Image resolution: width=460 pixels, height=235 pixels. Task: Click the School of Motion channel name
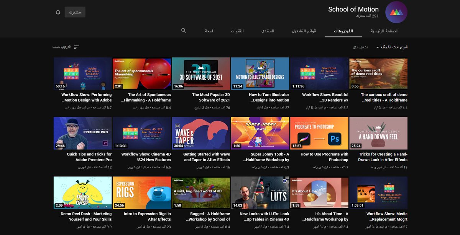pyautogui.click(x=353, y=9)
